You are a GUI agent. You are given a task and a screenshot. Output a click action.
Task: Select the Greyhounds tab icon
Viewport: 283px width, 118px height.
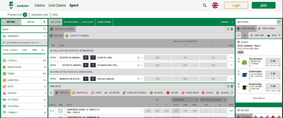259,28
